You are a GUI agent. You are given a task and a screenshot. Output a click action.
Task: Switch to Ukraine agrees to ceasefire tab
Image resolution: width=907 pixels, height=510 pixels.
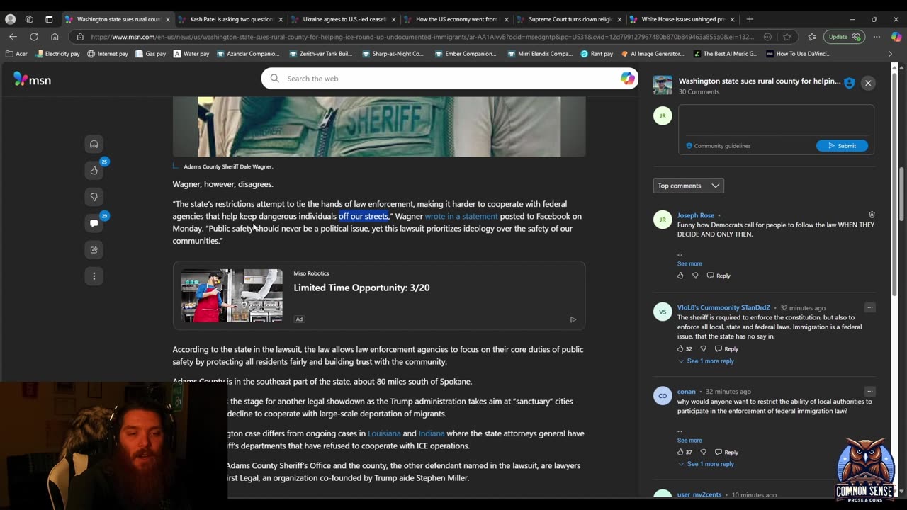pos(344,19)
